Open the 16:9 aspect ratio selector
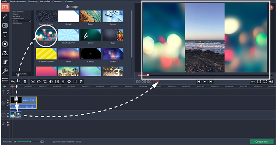 253,81
